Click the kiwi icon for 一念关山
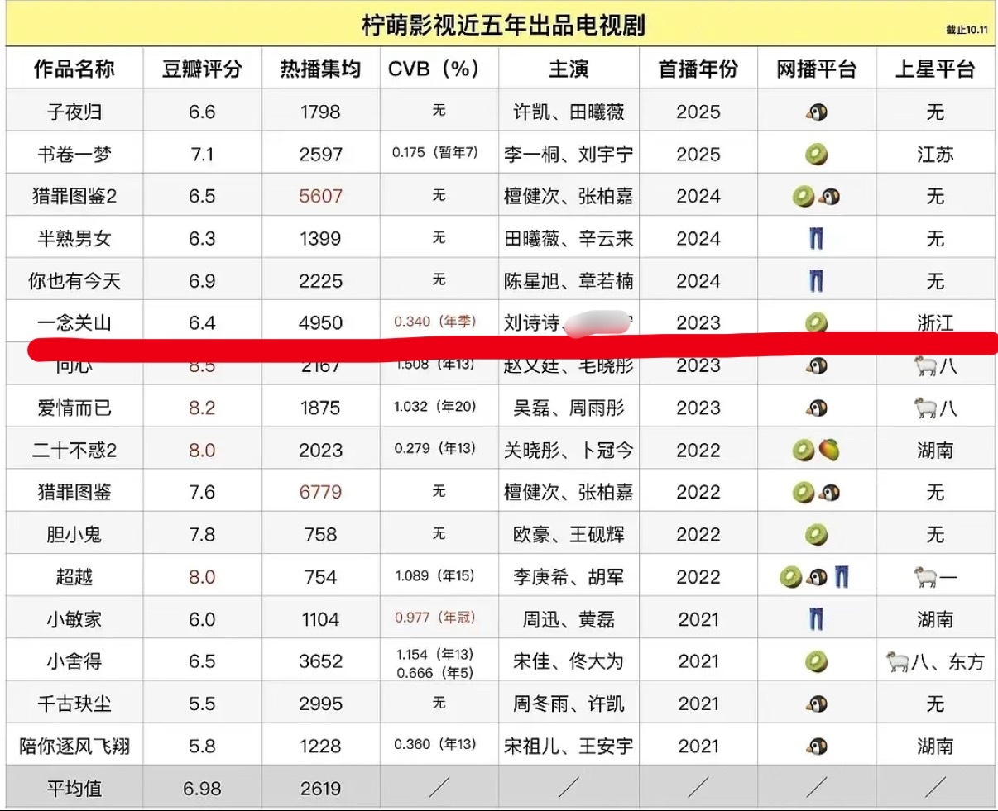This screenshot has height=811, width=998. (816, 322)
